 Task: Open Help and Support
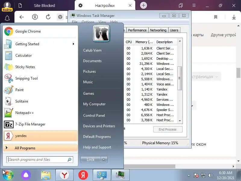(x=97, y=147)
